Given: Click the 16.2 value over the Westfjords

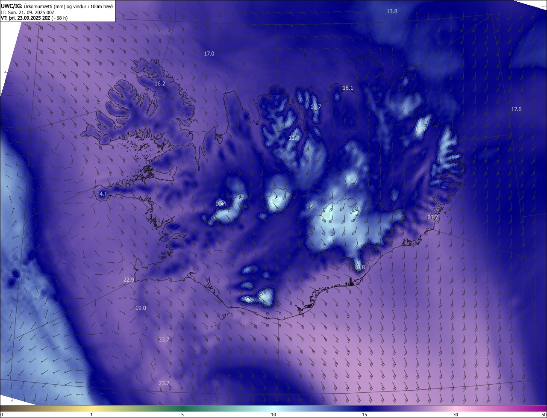Looking at the screenshot, I should point(160,84).
